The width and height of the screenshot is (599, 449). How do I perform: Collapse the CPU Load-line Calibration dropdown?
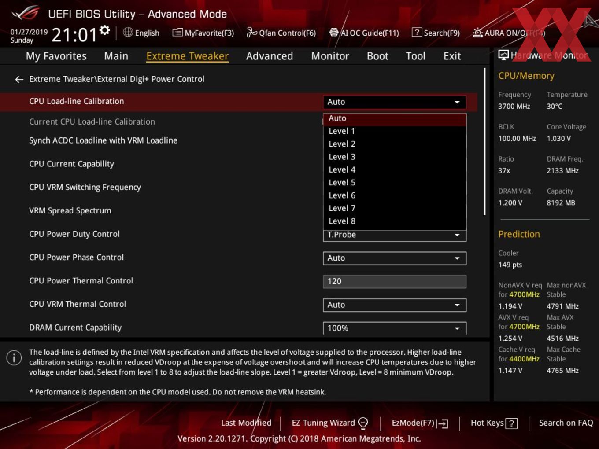click(x=395, y=102)
